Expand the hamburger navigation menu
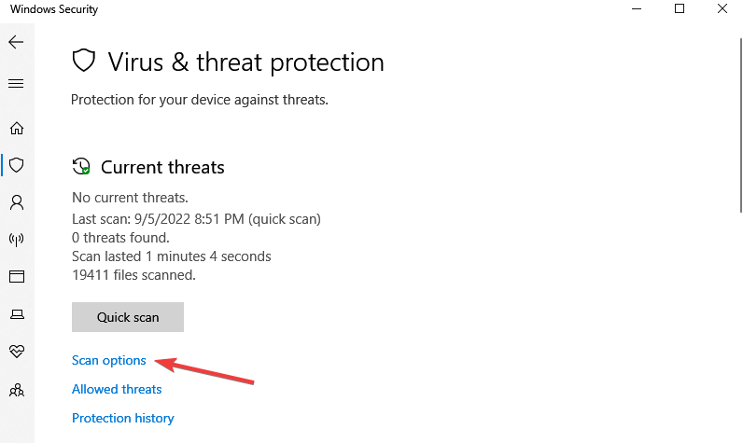Screen dimensions: 743x443 click(16, 84)
